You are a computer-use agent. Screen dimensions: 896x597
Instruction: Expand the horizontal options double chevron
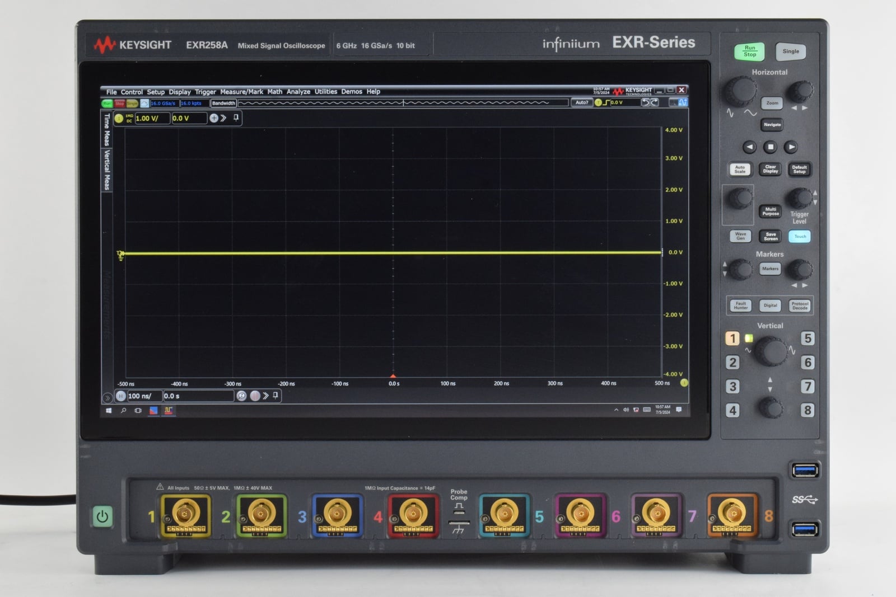coord(265,396)
